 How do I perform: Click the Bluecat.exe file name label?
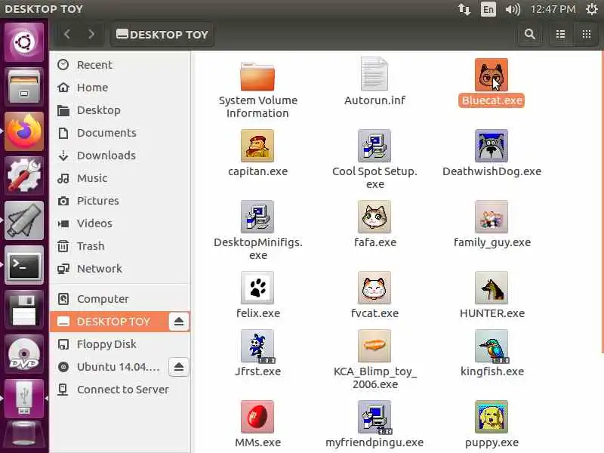(x=492, y=100)
